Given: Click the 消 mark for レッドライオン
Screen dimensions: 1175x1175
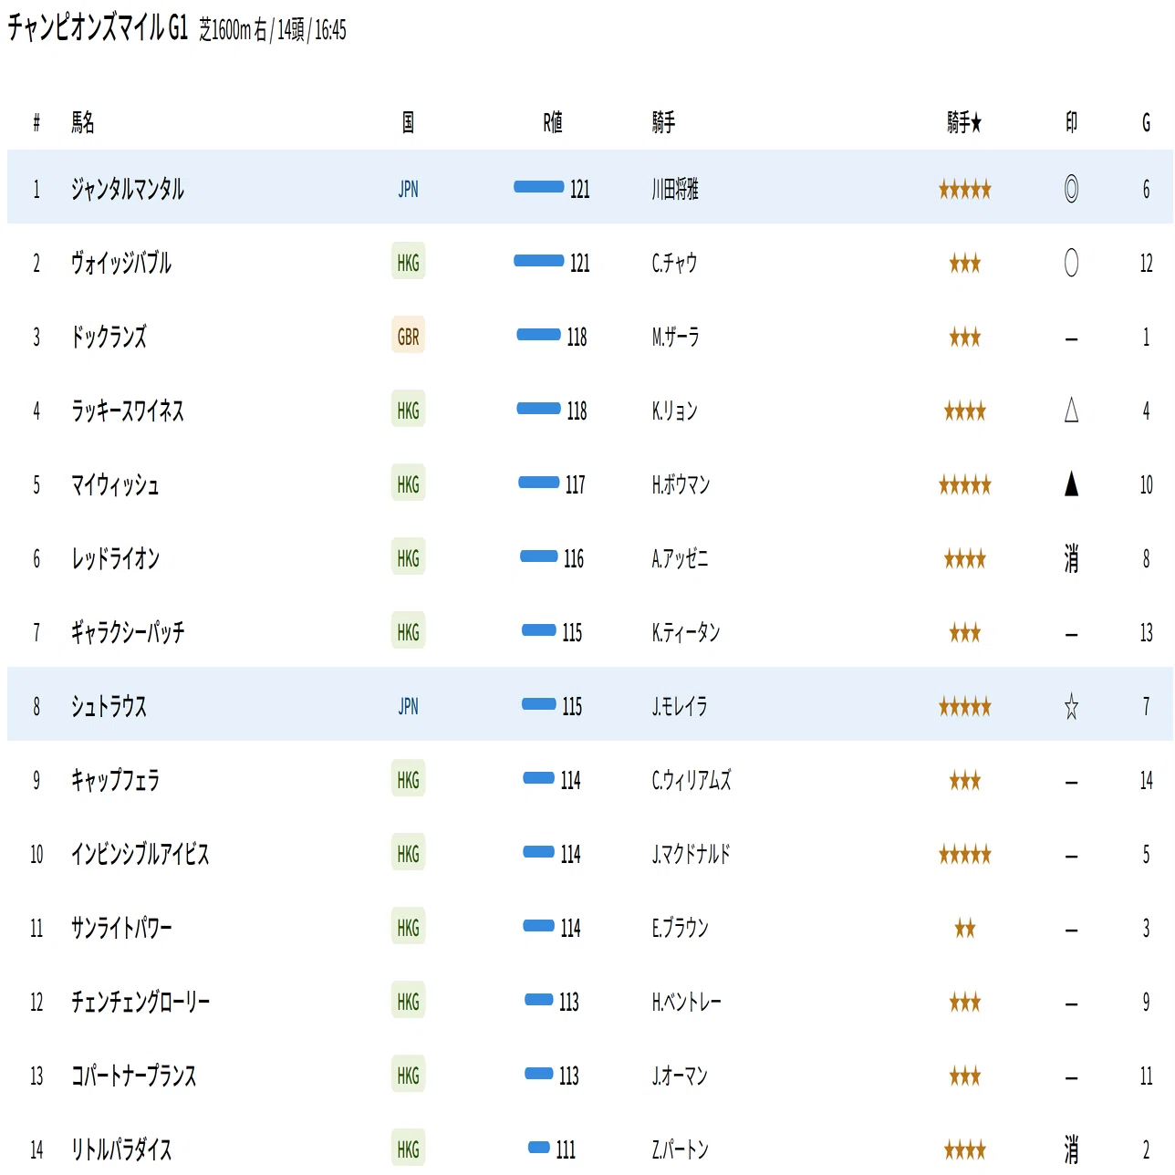Looking at the screenshot, I should 1071,558.
